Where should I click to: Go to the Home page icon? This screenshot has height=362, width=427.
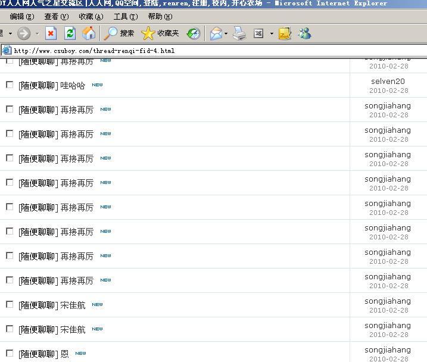click(x=88, y=33)
